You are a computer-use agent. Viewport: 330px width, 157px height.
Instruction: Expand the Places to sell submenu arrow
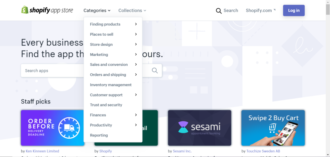136,34
